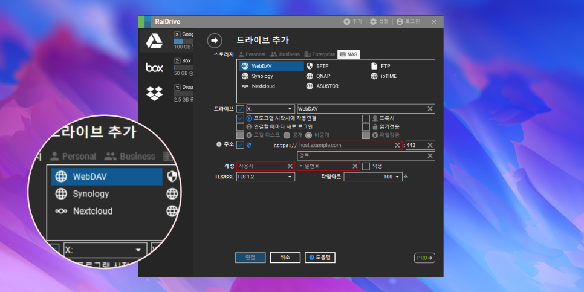Toggle the https address checkbox
The image size is (584, 292).
(240, 145)
